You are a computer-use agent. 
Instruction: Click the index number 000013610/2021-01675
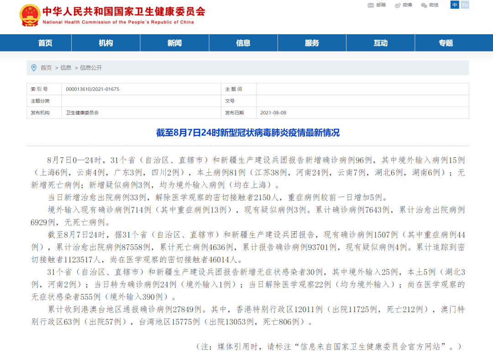[x=92, y=89]
